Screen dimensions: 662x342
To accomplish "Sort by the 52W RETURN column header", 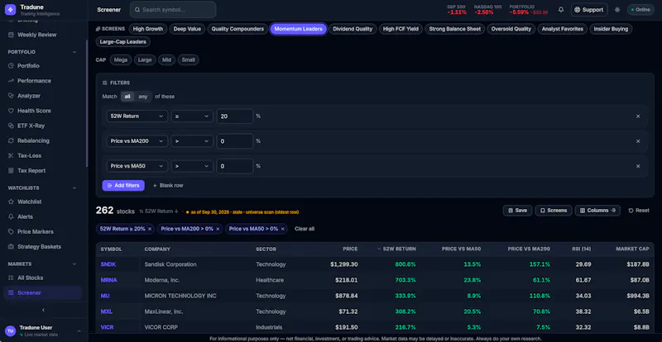I will click(397, 249).
